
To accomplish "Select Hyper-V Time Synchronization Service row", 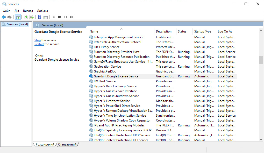I will 163,116.
